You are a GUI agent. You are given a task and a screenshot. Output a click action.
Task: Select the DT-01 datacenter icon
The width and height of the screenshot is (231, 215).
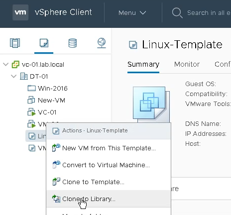pyautogui.click(x=24, y=76)
